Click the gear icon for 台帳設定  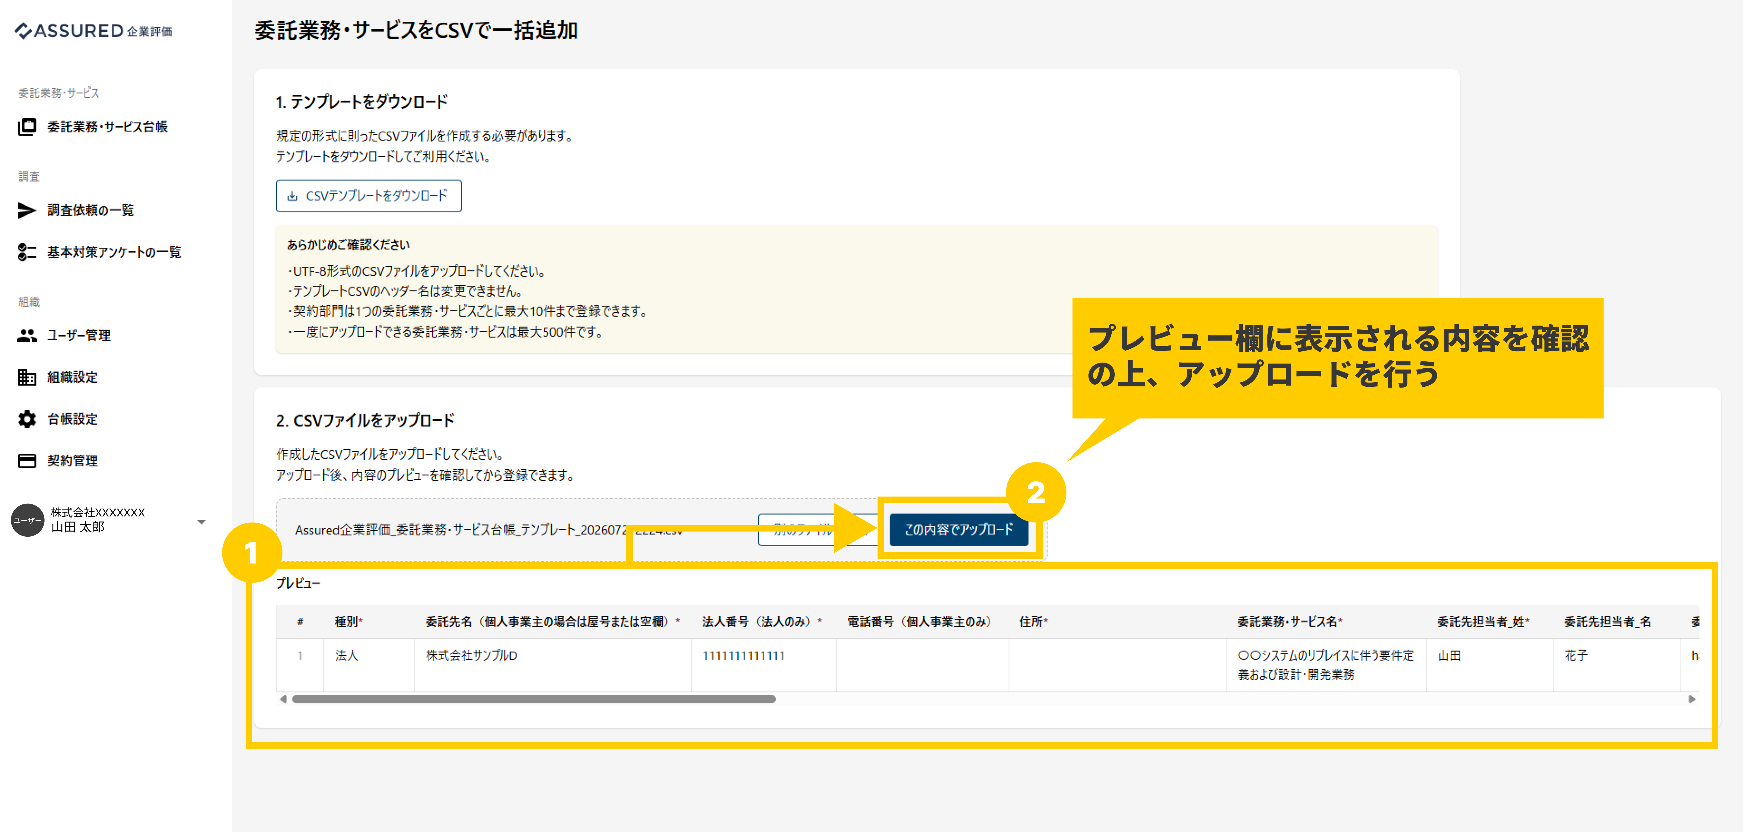point(27,419)
